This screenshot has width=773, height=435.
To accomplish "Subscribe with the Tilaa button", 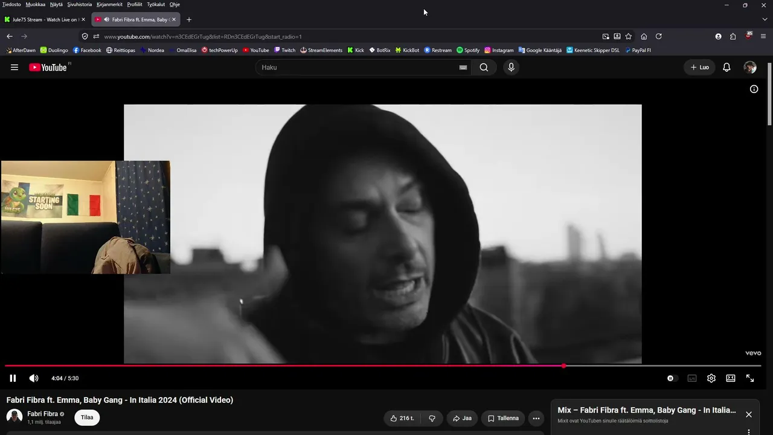I will (x=87, y=417).
